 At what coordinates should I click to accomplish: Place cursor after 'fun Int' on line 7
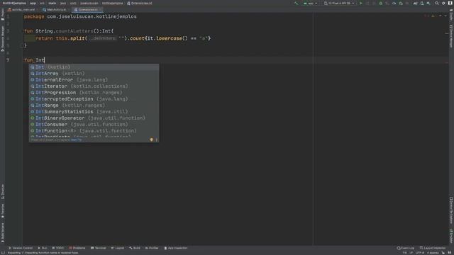(45, 60)
